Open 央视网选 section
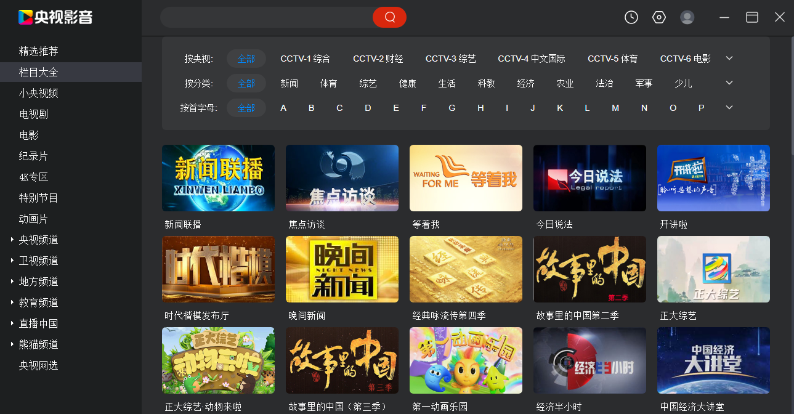 tap(39, 365)
